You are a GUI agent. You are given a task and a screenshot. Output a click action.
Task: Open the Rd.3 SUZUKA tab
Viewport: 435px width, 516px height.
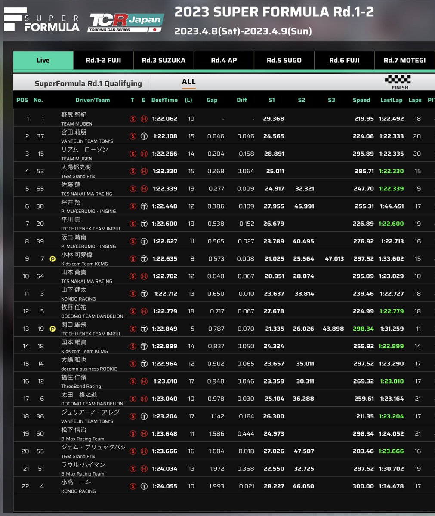[x=164, y=60]
